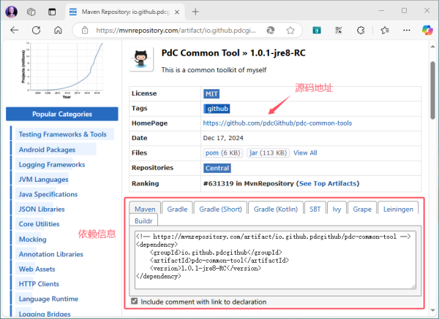Switch to the Ivy tab
439x319 pixels.
[337, 209]
